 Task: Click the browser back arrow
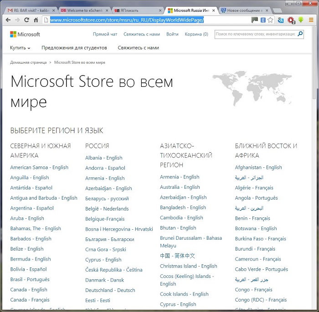(x=7, y=20)
